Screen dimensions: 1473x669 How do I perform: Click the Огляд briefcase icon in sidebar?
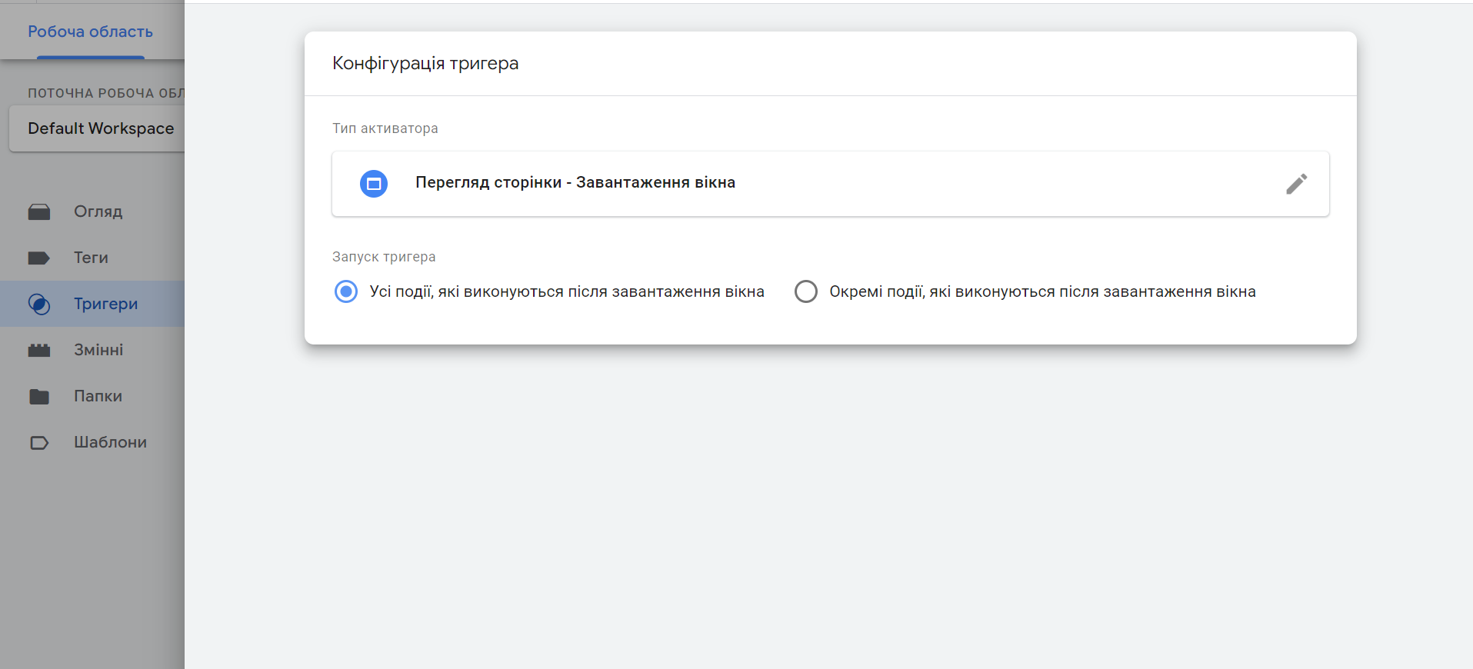tap(39, 211)
